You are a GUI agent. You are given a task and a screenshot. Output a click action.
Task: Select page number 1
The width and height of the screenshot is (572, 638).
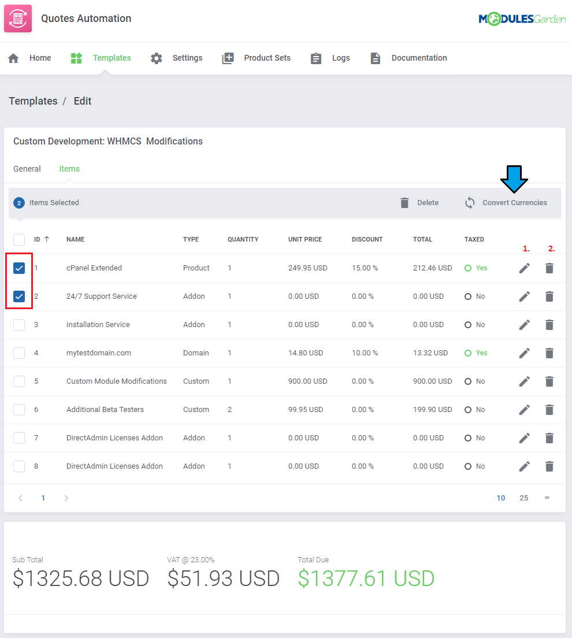click(x=43, y=498)
